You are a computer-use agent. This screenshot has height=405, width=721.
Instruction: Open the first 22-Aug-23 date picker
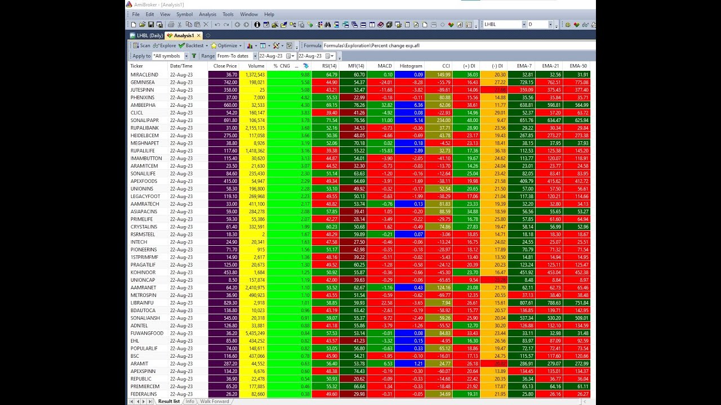[x=290, y=56]
